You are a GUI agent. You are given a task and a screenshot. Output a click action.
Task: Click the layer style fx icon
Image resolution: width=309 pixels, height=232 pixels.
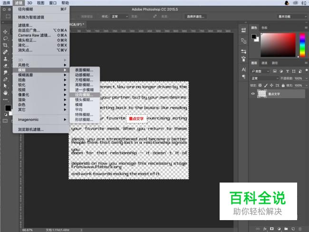(x=265, y=229)
